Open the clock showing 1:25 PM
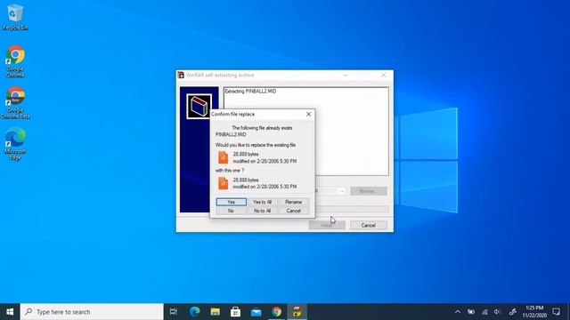The width and height of the screenshot is (570, 320). pyautogui.click(x=534, y=312)
